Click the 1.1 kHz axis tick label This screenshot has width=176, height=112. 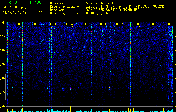coord(3,37)
